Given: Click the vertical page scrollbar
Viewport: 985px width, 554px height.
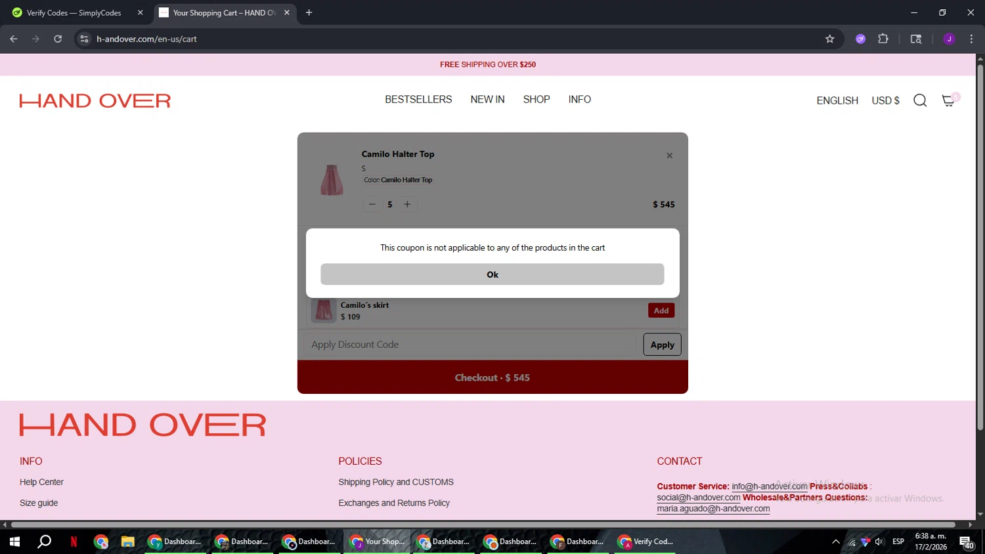Looking at the screenshot, I should tap(980, 247).
